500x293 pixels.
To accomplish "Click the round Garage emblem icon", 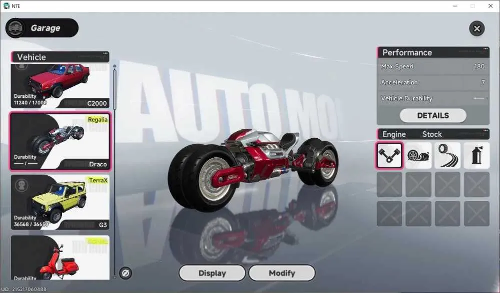I will [x=15, y=28].
